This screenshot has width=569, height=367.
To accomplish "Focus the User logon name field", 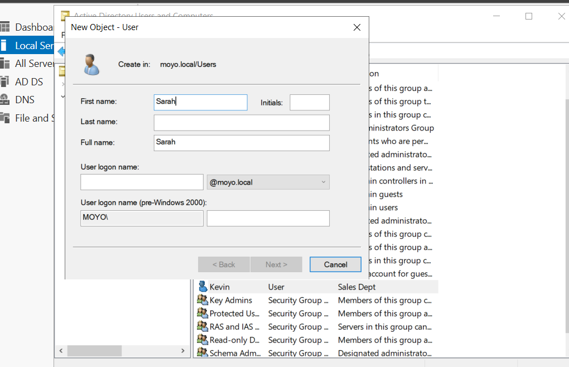I will (x=142, y=182).
